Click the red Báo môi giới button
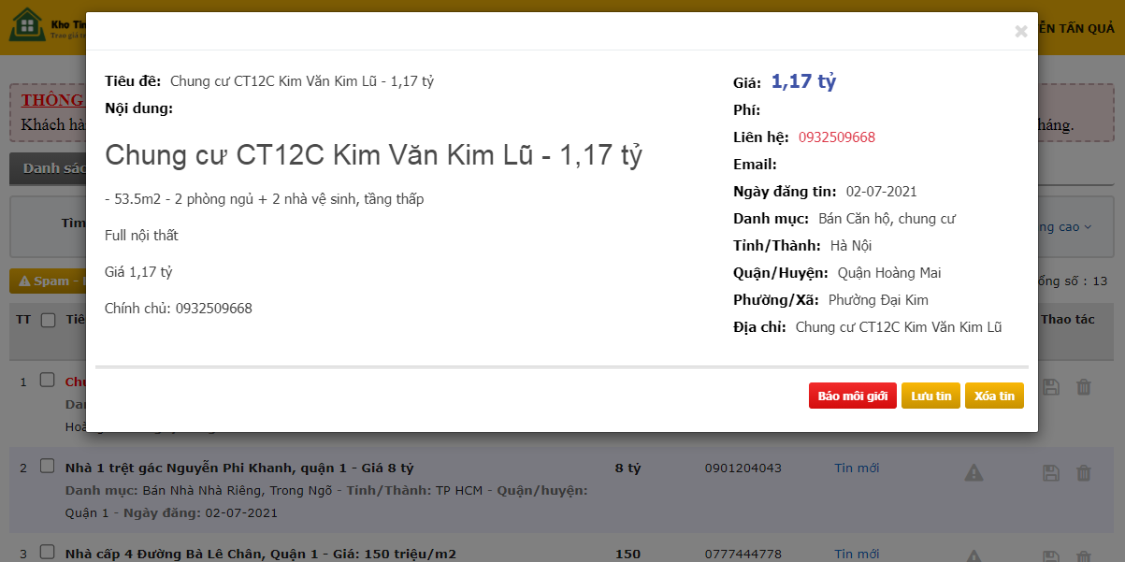This screenshot has height=562, width=1125. [852, 396]
